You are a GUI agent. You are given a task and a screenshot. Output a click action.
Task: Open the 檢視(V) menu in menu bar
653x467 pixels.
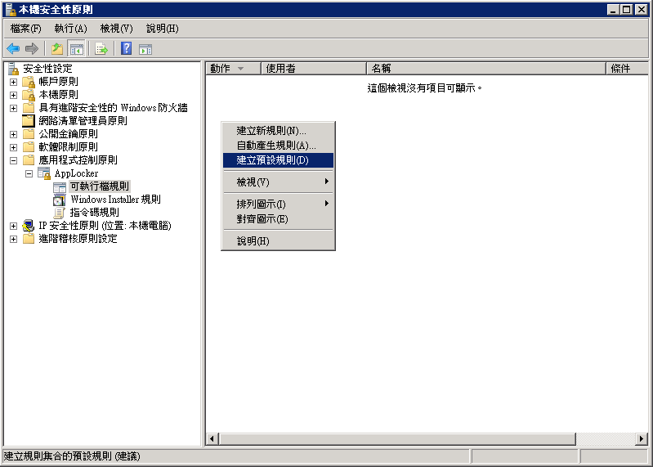coord(117,29)
